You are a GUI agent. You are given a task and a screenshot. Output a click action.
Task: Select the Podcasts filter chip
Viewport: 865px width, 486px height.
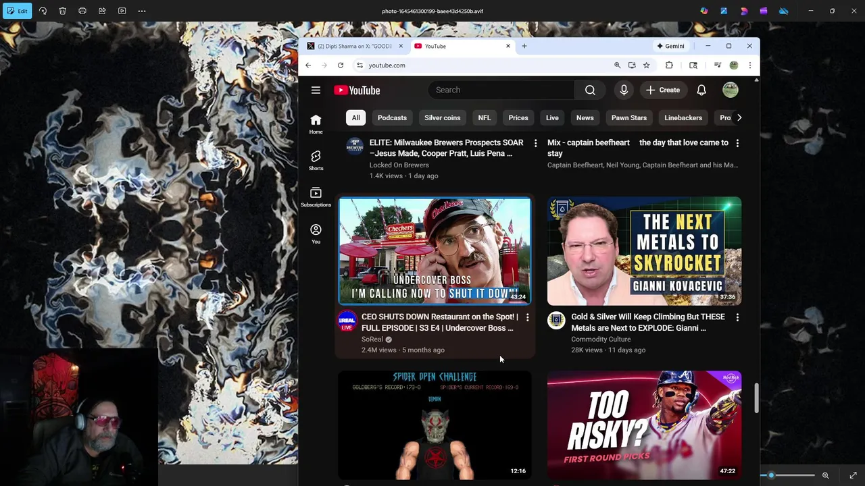(x=392, y=117)
